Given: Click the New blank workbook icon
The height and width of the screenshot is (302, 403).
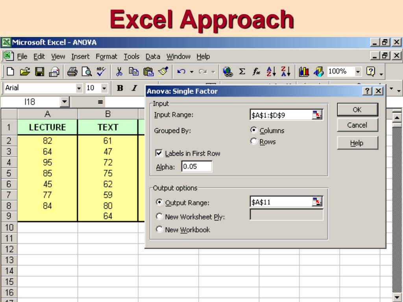Looking at the screenshot, I should (10, 72).
